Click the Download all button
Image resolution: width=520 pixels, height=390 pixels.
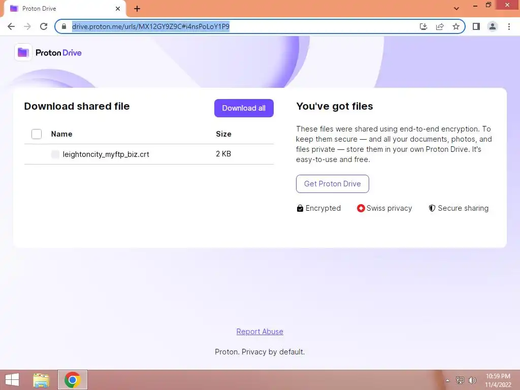[244, 108]
